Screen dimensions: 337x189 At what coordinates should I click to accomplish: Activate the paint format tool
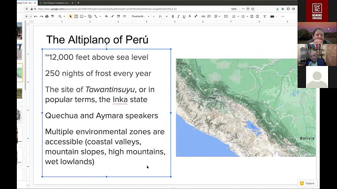tap(52, 16)
